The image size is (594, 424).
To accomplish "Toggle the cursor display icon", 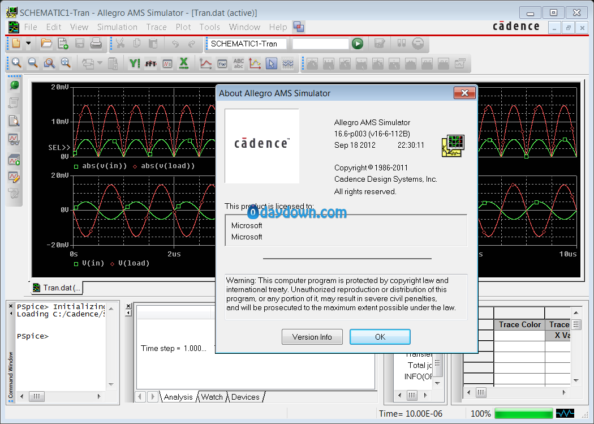I will pos(271,63).
